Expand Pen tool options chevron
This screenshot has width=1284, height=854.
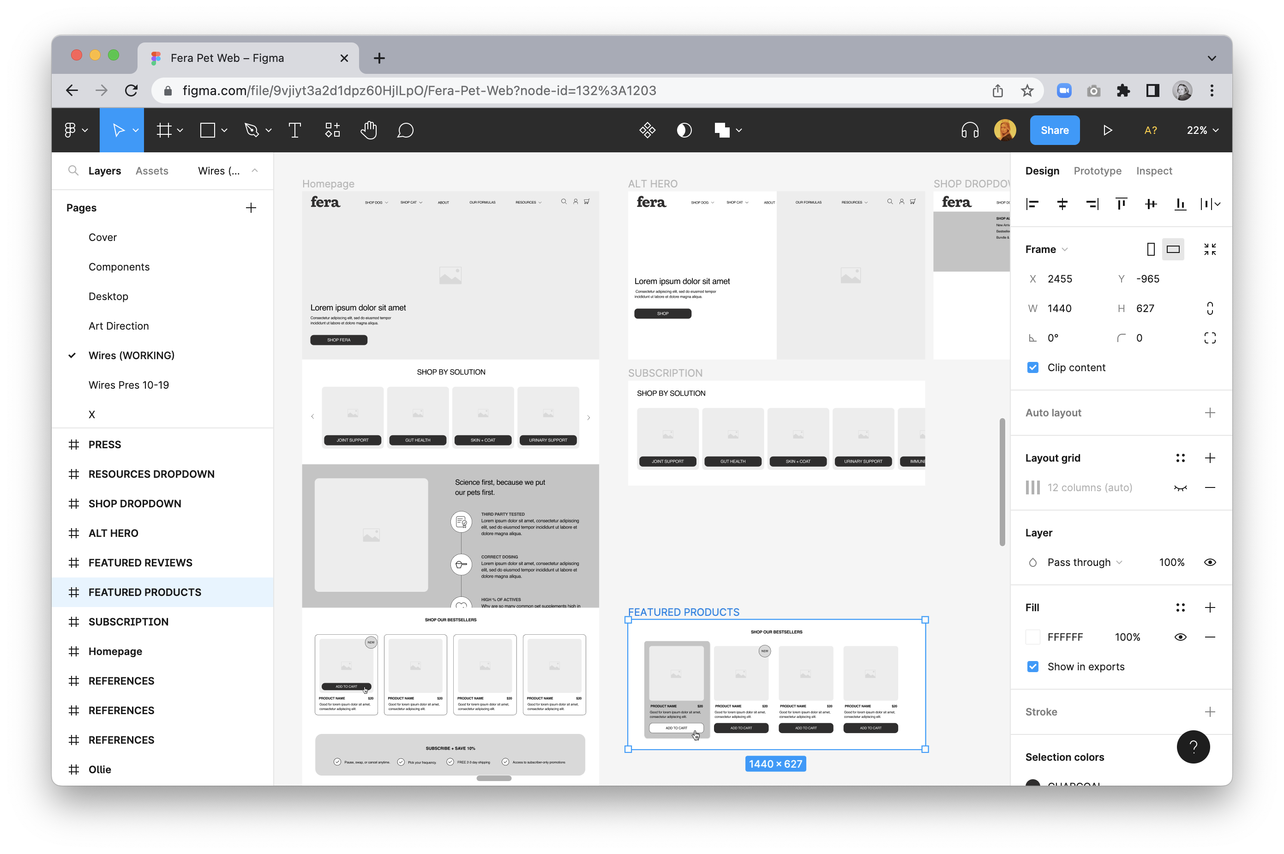268,130
